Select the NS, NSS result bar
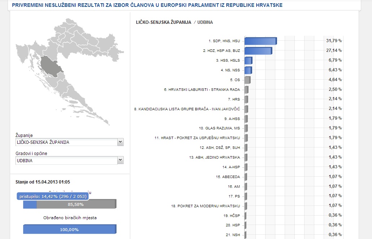 tap(248, 70)
